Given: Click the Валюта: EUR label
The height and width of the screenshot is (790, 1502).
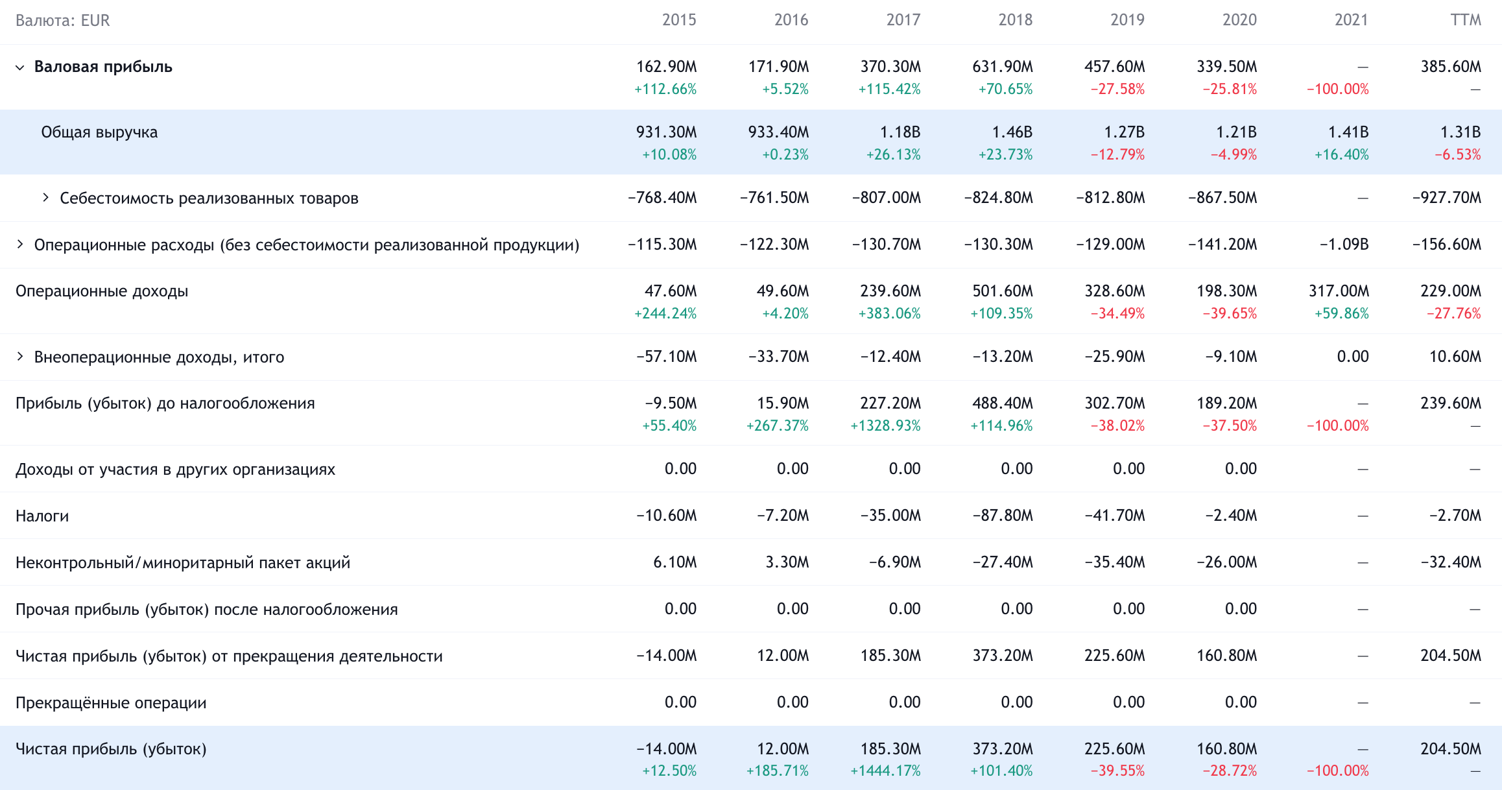Looking at the screenshot, I should (63, 21).
